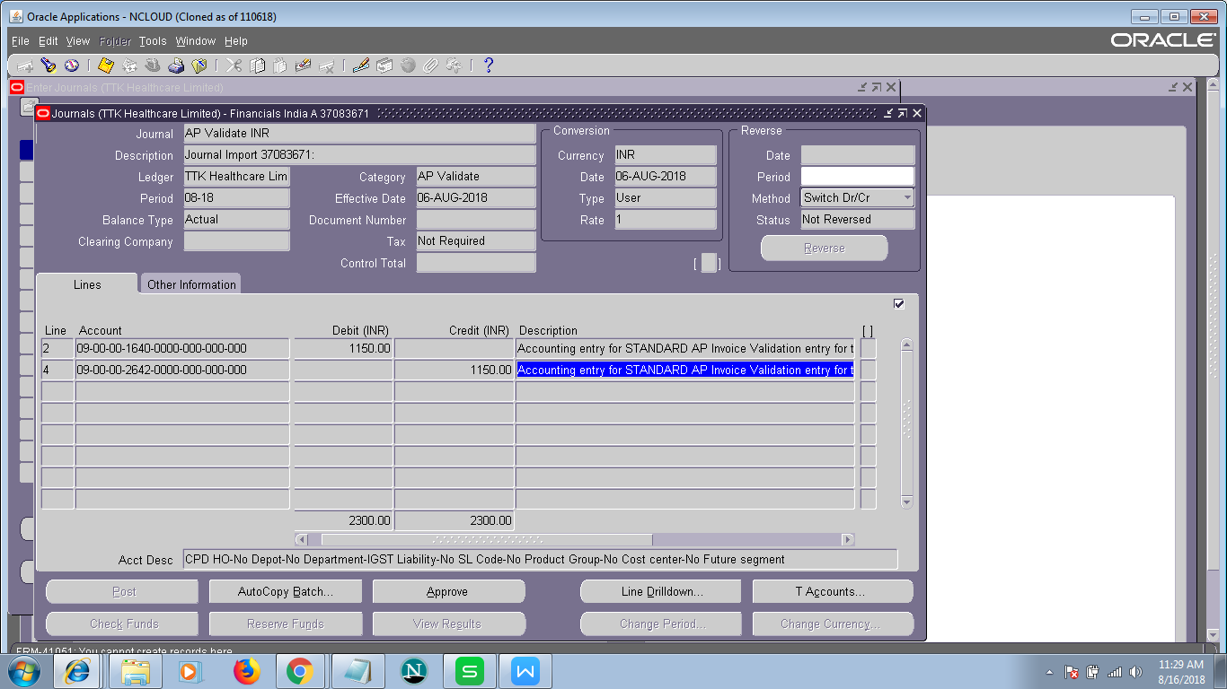This screenshot has height=689, width=1227.
Task: Click the Check Funds button
Action: click(x=122, y=624)
